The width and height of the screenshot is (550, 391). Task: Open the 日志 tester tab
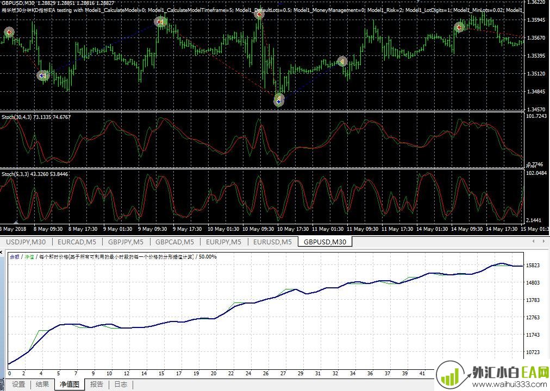(x=121, y=384)
